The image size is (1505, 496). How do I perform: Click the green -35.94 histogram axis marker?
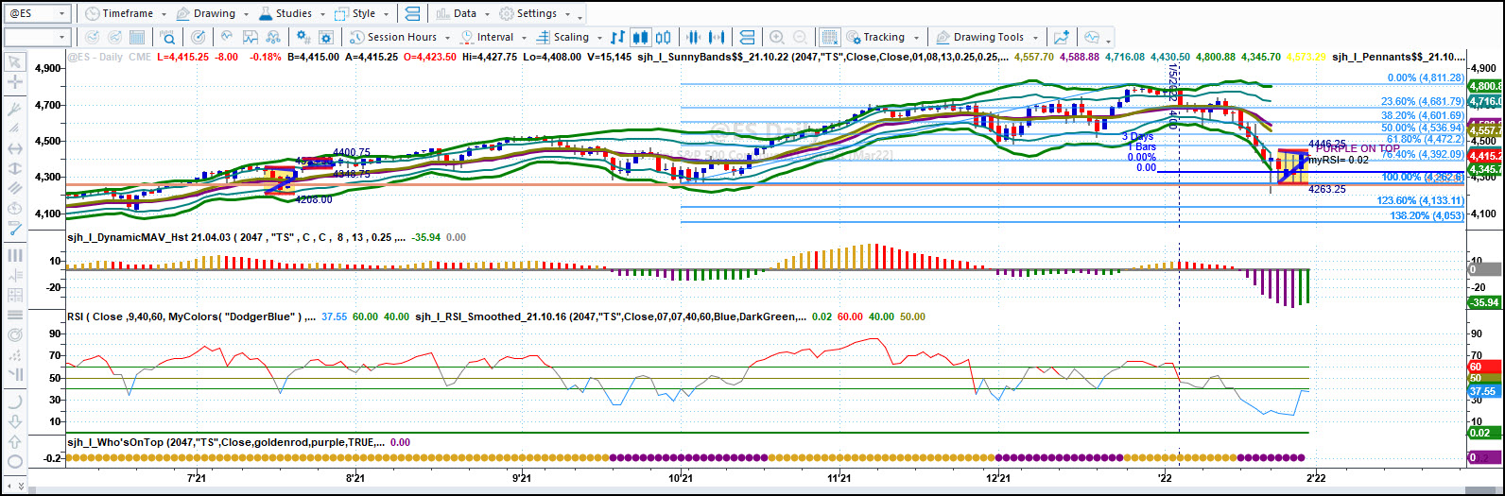pyautogui.click(x=1485, y=302)
